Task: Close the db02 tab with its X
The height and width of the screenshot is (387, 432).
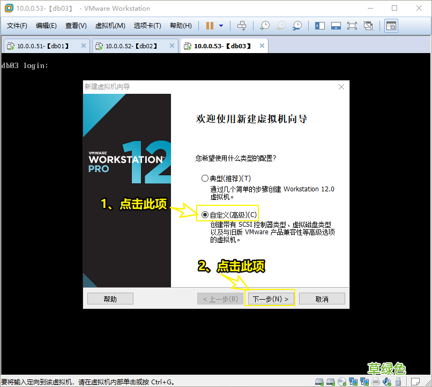Action: coord(172,46)
